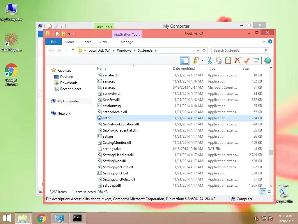This screenshot has width=298, height=224.
Task: Switch to Details view button in status bar
Action: pyautogui.click(x=263, y=192)
